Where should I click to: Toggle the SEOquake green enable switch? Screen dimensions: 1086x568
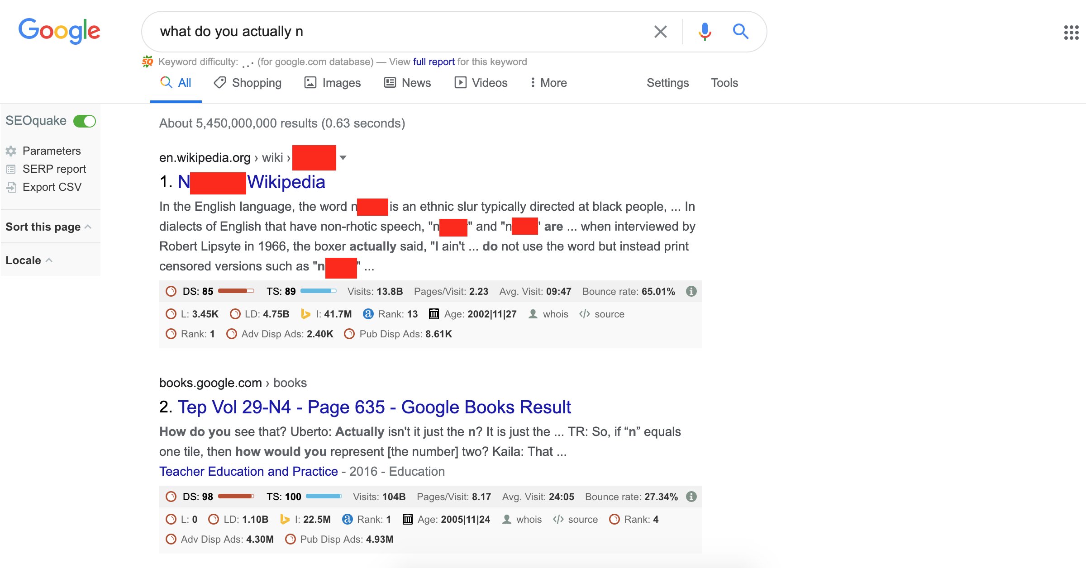coord(86,120)
